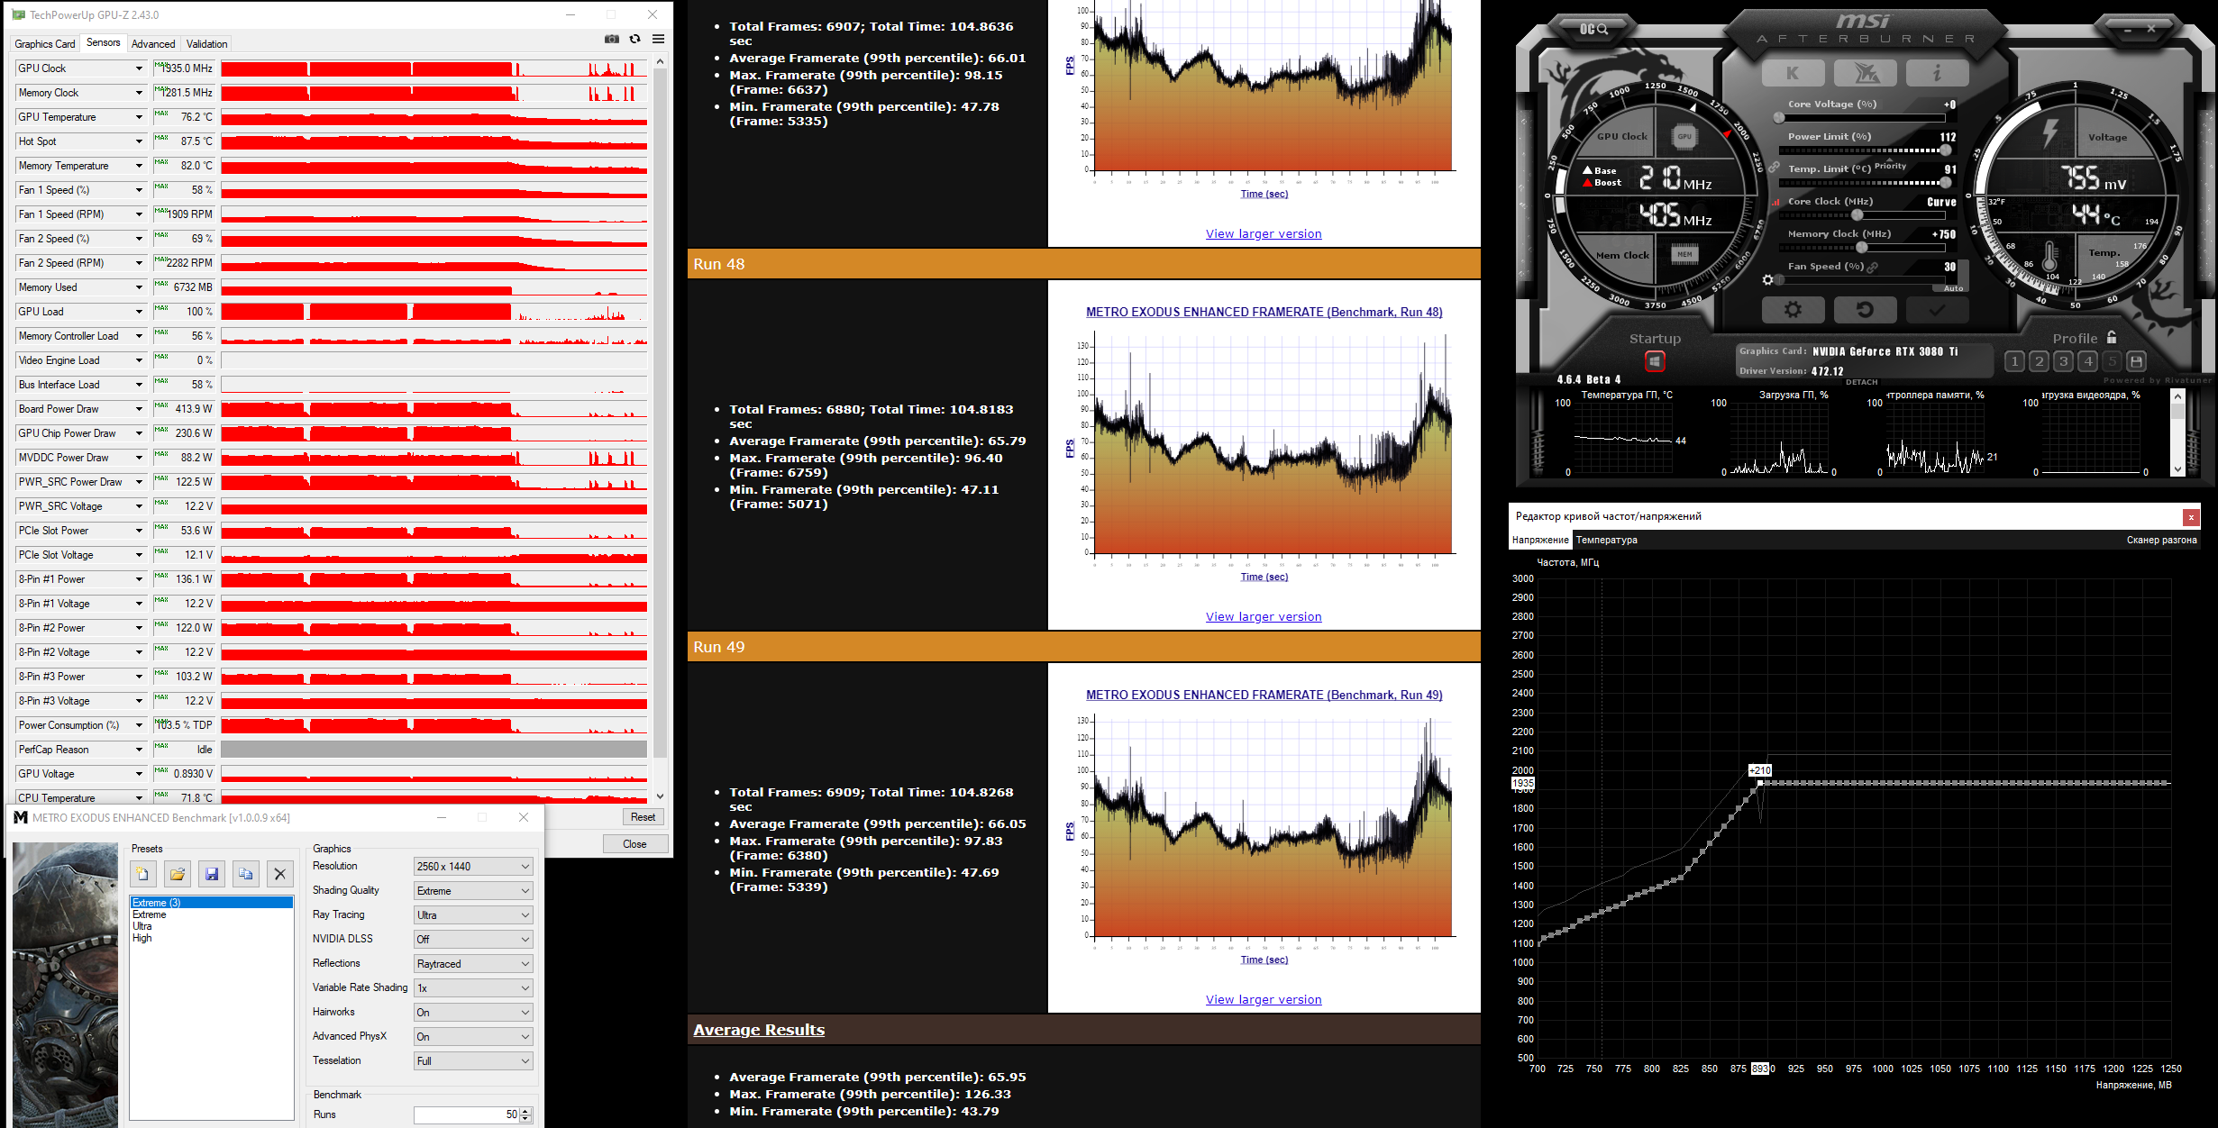
Task: Open the Resolution 2560 x 1440 dropdown
Action: [x=473, y=867]
